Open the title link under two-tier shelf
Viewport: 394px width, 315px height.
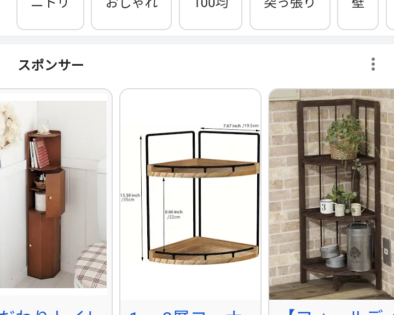coord(186,312)
